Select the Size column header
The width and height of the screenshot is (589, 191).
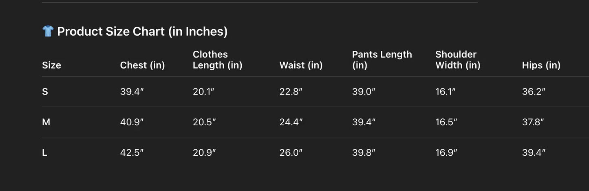click(51, 65)
